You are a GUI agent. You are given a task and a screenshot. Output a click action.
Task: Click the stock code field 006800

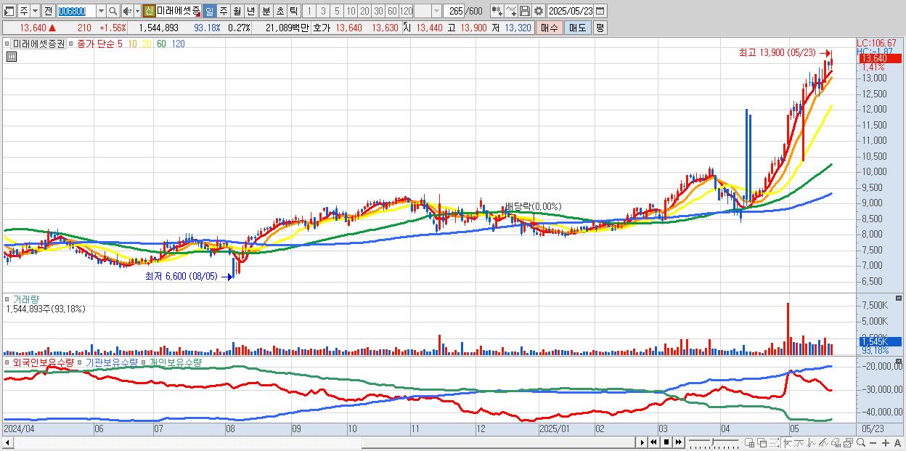coord(75,11)
